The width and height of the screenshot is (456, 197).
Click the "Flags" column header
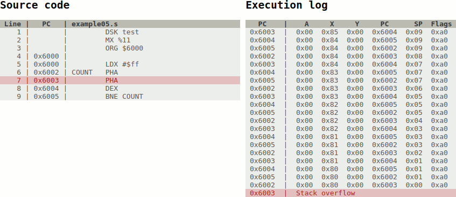(x=441, y=24)
